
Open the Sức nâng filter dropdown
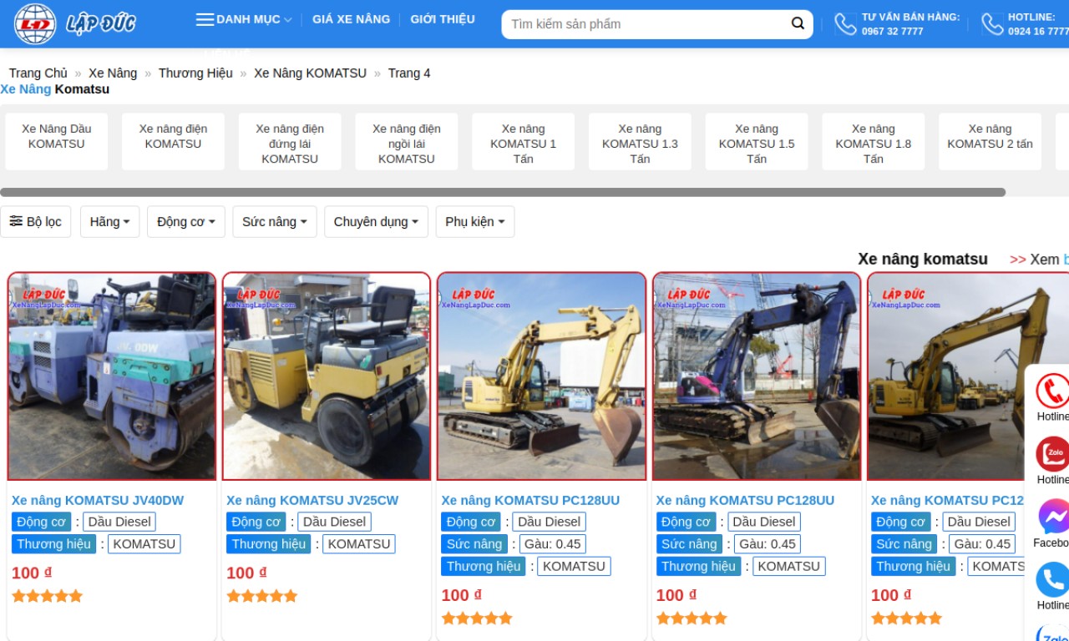(275, 222)
